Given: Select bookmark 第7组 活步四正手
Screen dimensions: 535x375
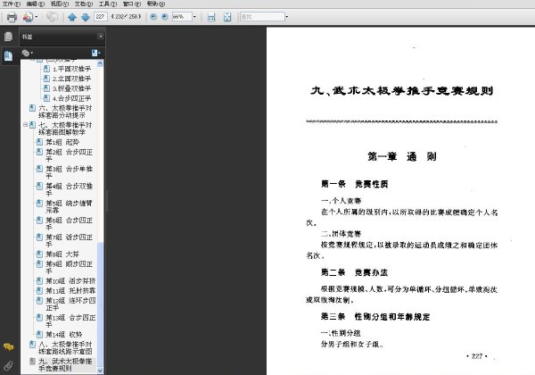Looking at the screenshot, I should 70,241.
